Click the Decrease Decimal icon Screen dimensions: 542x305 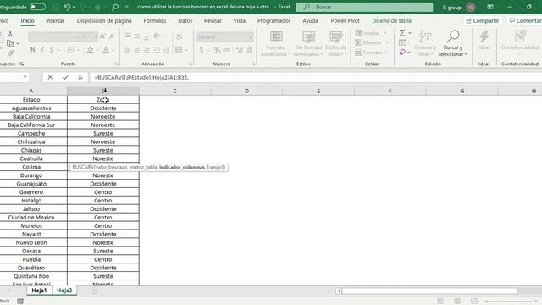point(249,50)
